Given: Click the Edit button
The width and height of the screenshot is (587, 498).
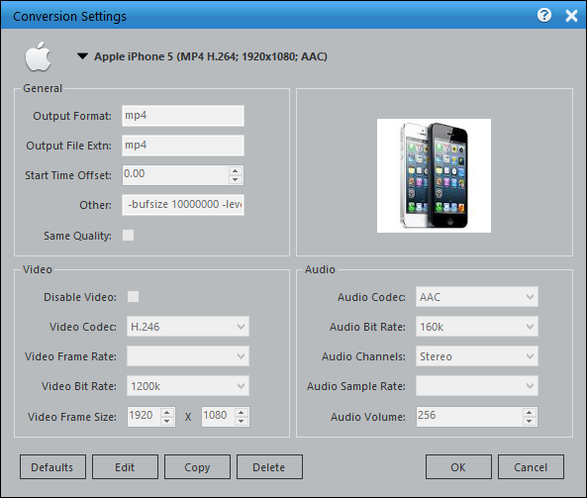Looking at the screenshot, I should pyautogui.click(x=125, y=466).
